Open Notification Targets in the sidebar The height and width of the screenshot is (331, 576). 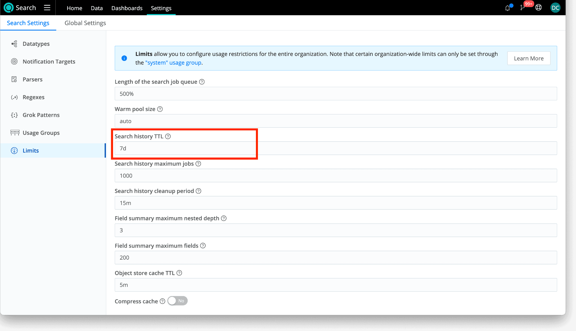[49, 62]
